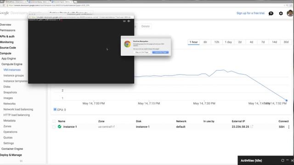Screen dimensions: 294x165
Task: Open the user profile avatar
Action: (x=290, y=13)
